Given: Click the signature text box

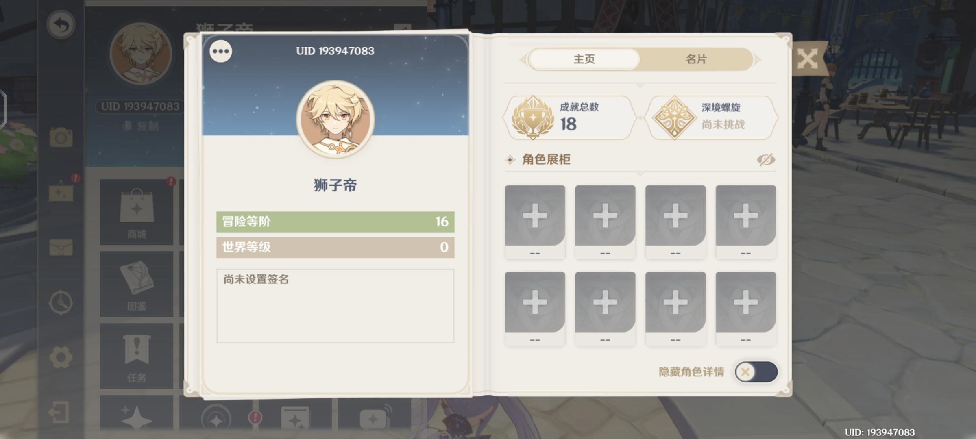Looking at the screenshot, I should [335, 306].
